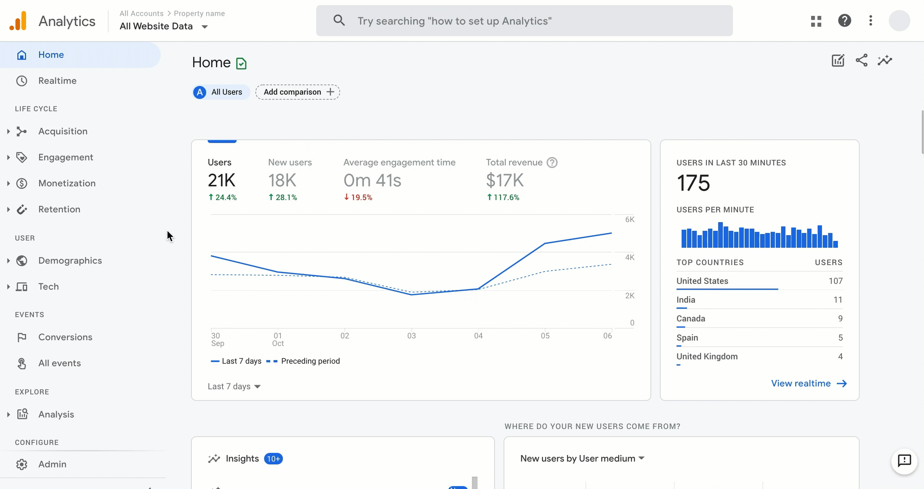Click the share report icon
This screenshot has width=924, height=489.
[x=862, y=60]
